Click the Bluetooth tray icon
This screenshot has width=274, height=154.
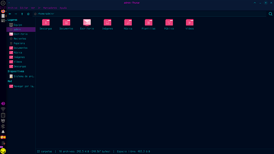3,126
